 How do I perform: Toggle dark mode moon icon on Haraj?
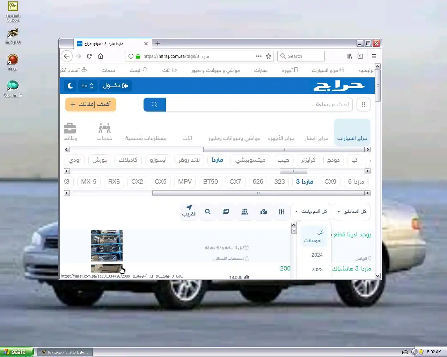[x=70, y=86]
